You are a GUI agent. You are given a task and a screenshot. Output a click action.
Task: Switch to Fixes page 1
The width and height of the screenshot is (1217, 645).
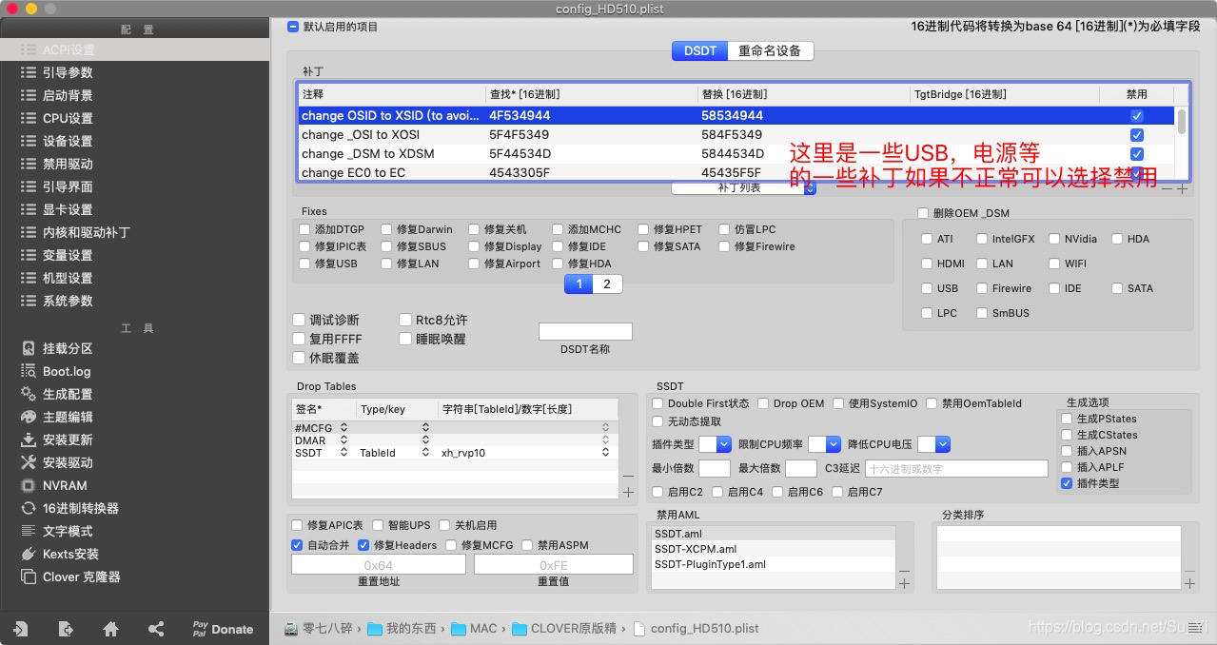point(579,283)
